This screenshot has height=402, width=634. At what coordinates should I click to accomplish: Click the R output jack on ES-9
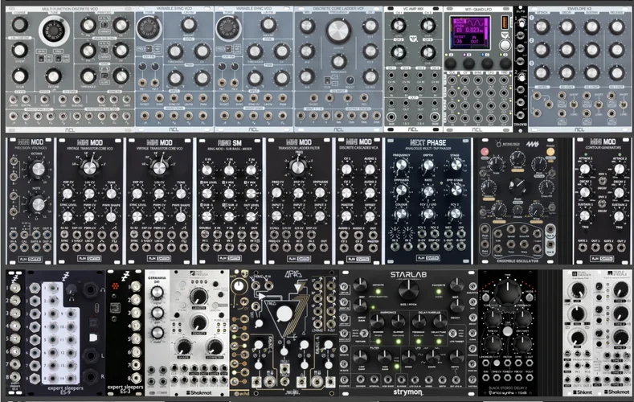89,376
